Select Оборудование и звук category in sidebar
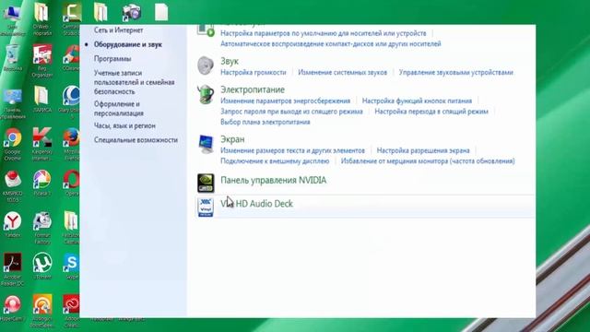 pos(128,44)
